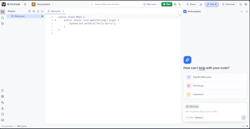Create a new folder in Project panel
Screen dimensions: 250x129
pyautogui.click(x=34, y=11)
